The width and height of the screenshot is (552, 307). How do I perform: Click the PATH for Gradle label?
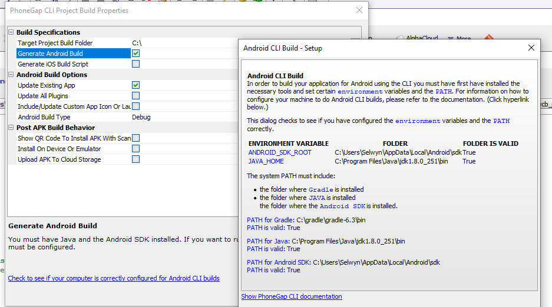coord(271,220)
